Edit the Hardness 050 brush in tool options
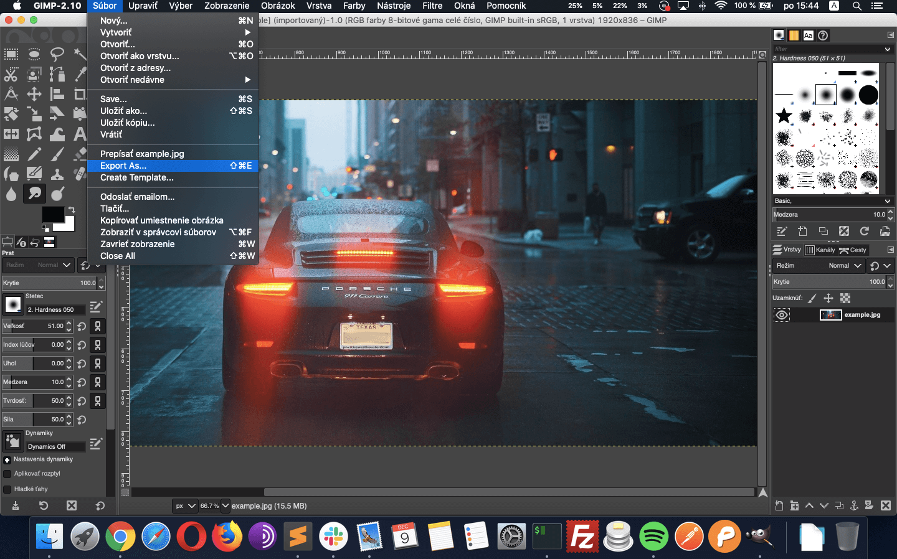Image resolution: width=897 pixels, height=559 pixels. [95, 306]
